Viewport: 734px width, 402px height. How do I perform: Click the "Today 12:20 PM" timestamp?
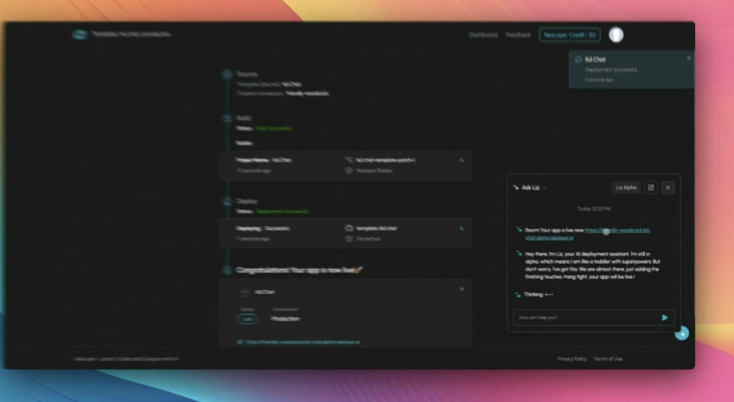point(594,209)
